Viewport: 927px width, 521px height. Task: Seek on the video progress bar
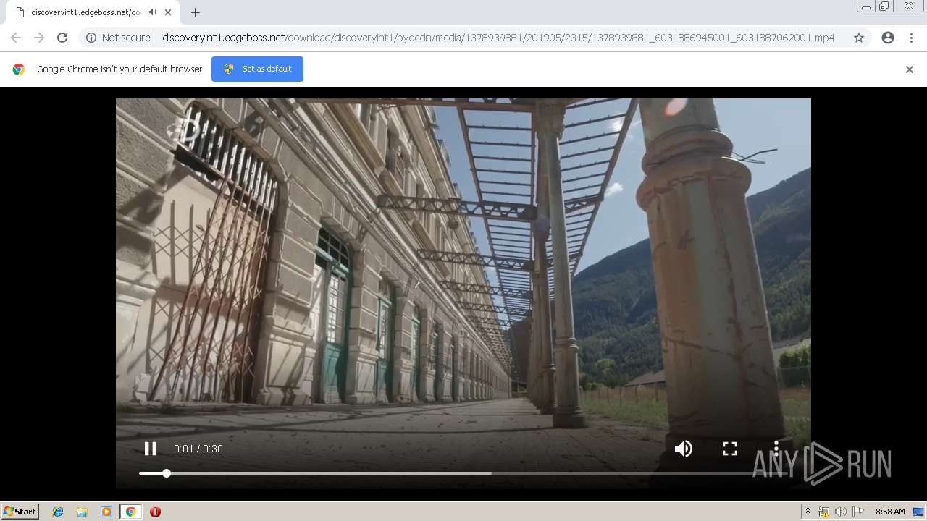point(463,473)
